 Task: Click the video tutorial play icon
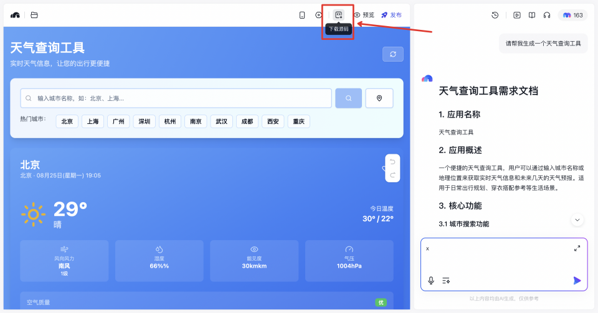click(x=517, y=15)
